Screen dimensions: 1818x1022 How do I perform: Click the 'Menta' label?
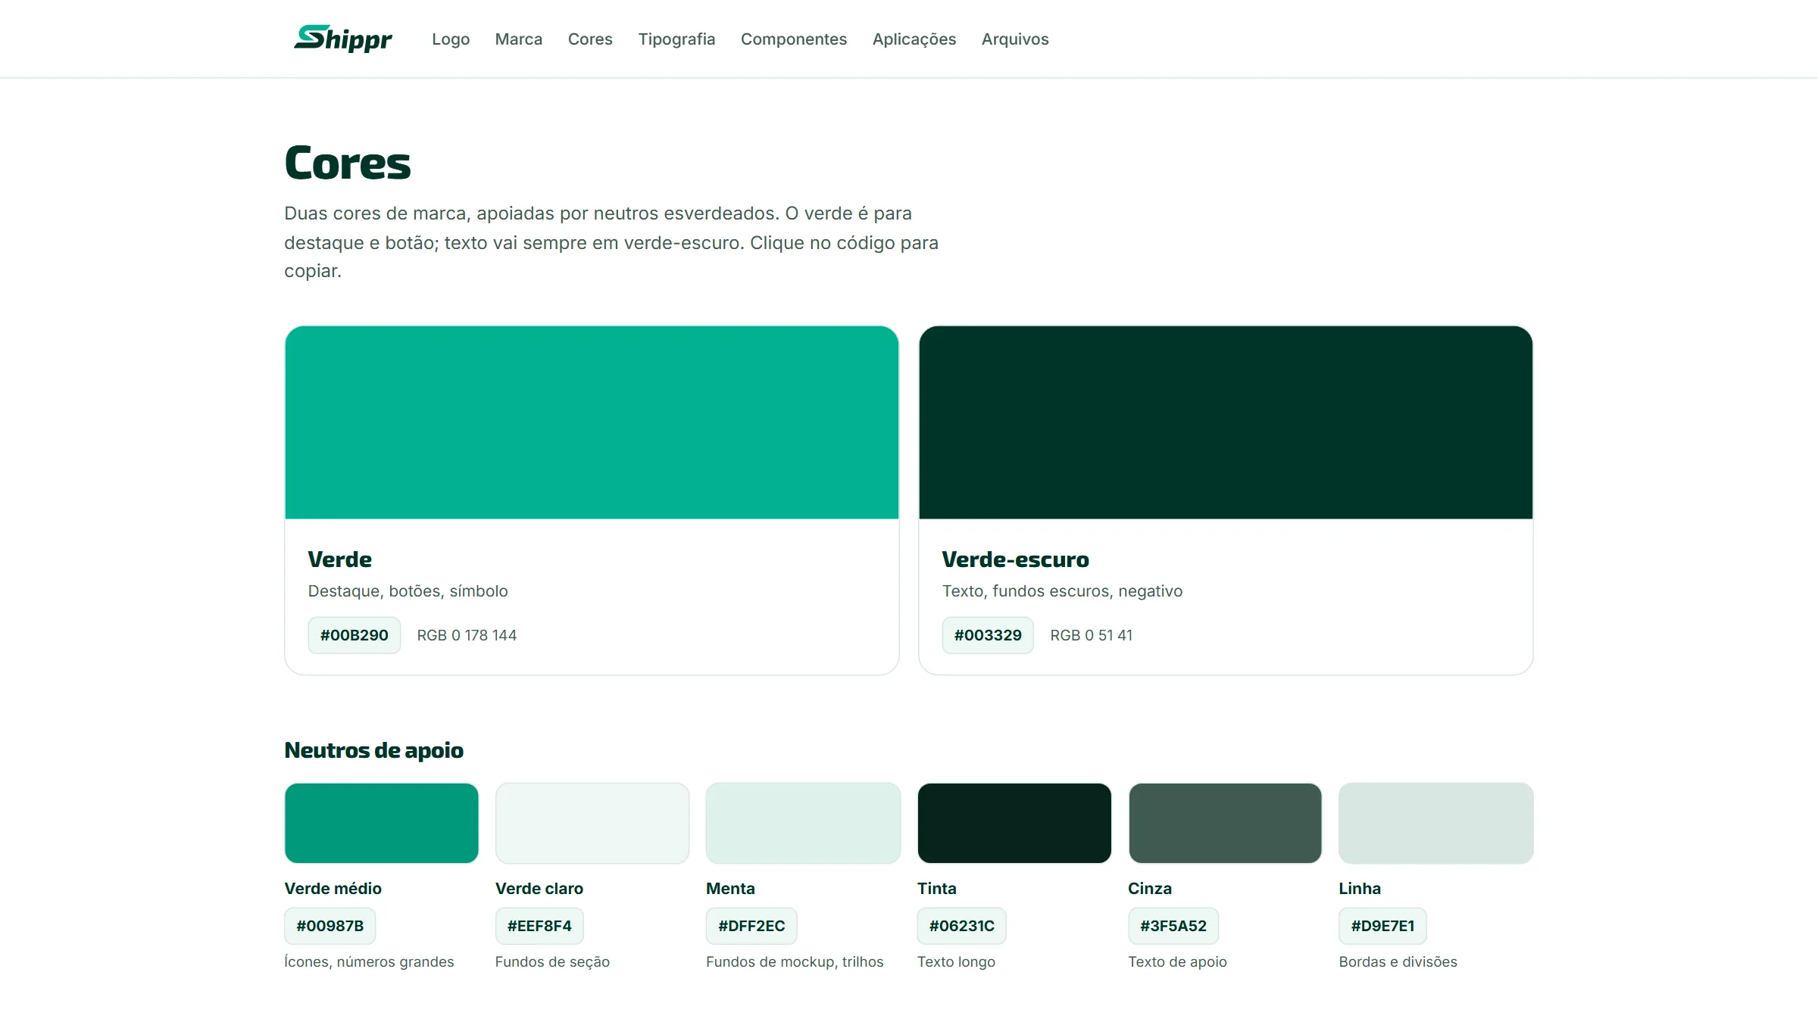(730, 889)
